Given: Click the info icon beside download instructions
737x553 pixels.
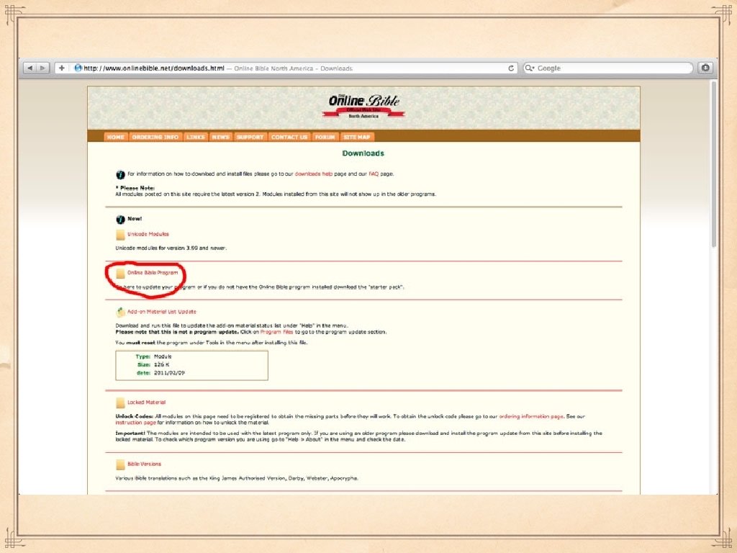Looking at the screenshot, I should tap(120, 174).
